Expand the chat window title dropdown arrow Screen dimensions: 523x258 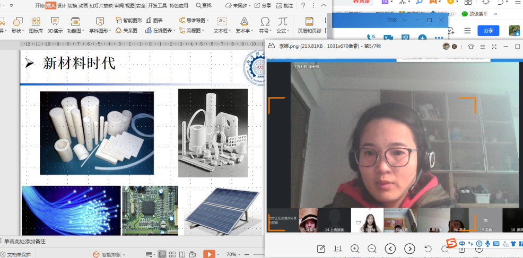pyautogui.click(x=405, y=20)
